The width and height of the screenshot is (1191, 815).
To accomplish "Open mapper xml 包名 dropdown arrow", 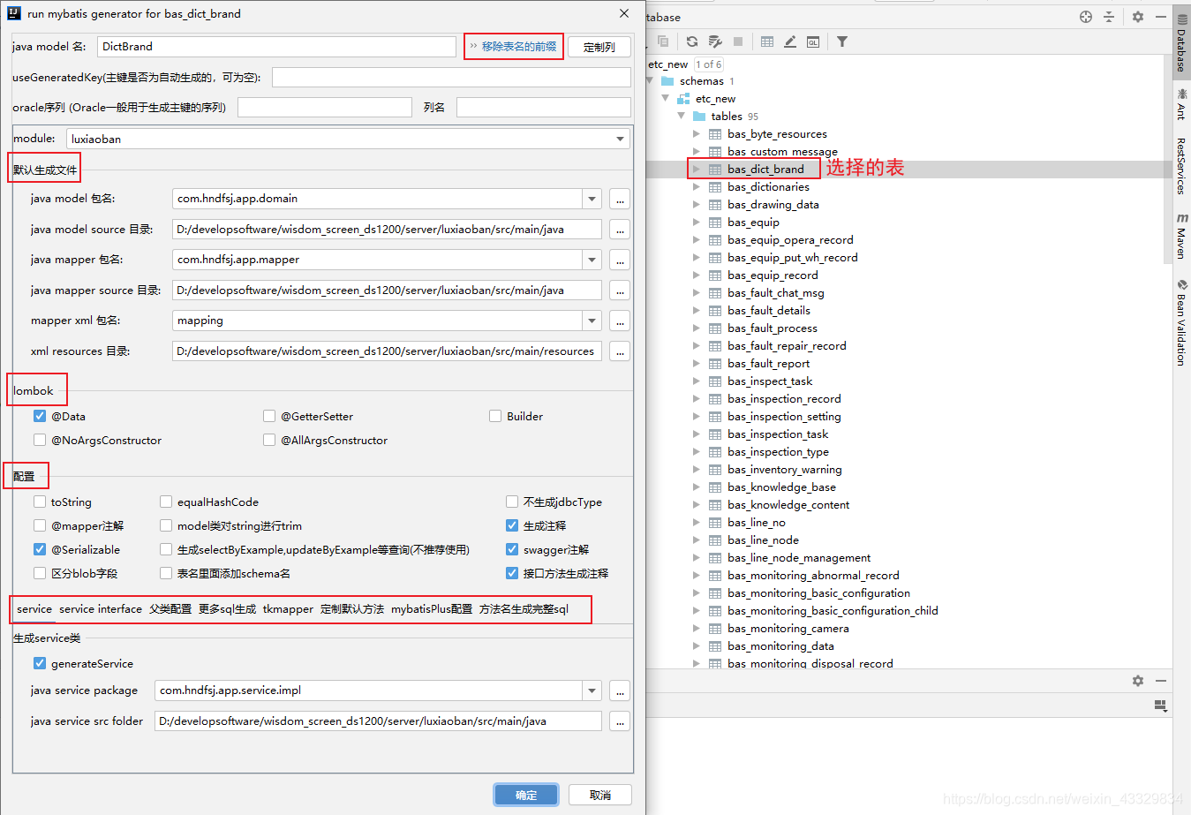I will click(x=592, y=321).
